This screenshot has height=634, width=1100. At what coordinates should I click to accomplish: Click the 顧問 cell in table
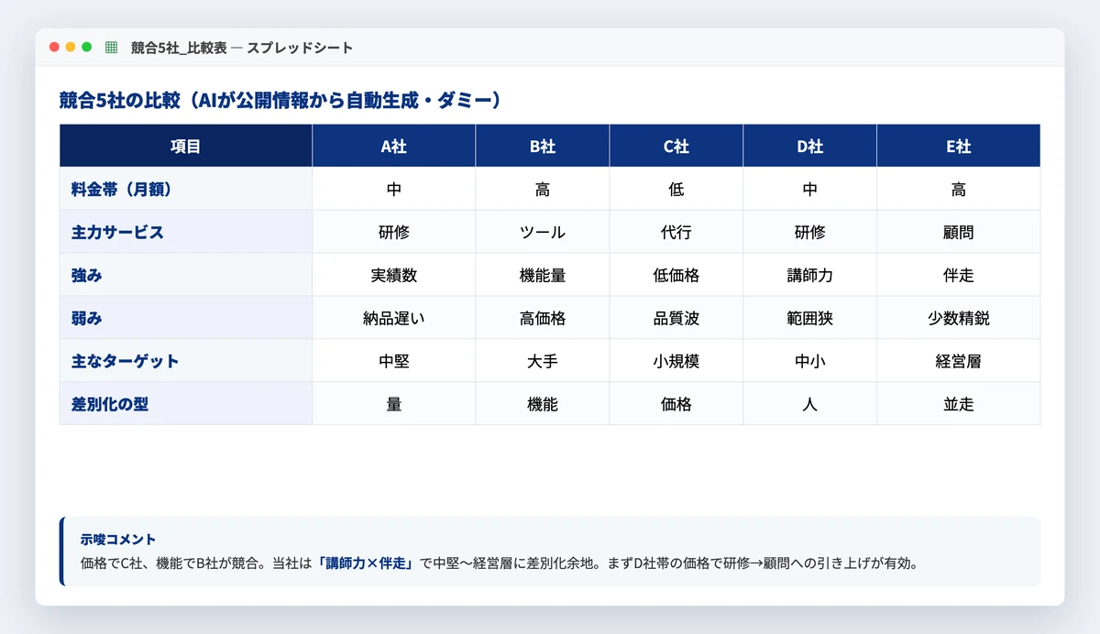pos(959,232)
